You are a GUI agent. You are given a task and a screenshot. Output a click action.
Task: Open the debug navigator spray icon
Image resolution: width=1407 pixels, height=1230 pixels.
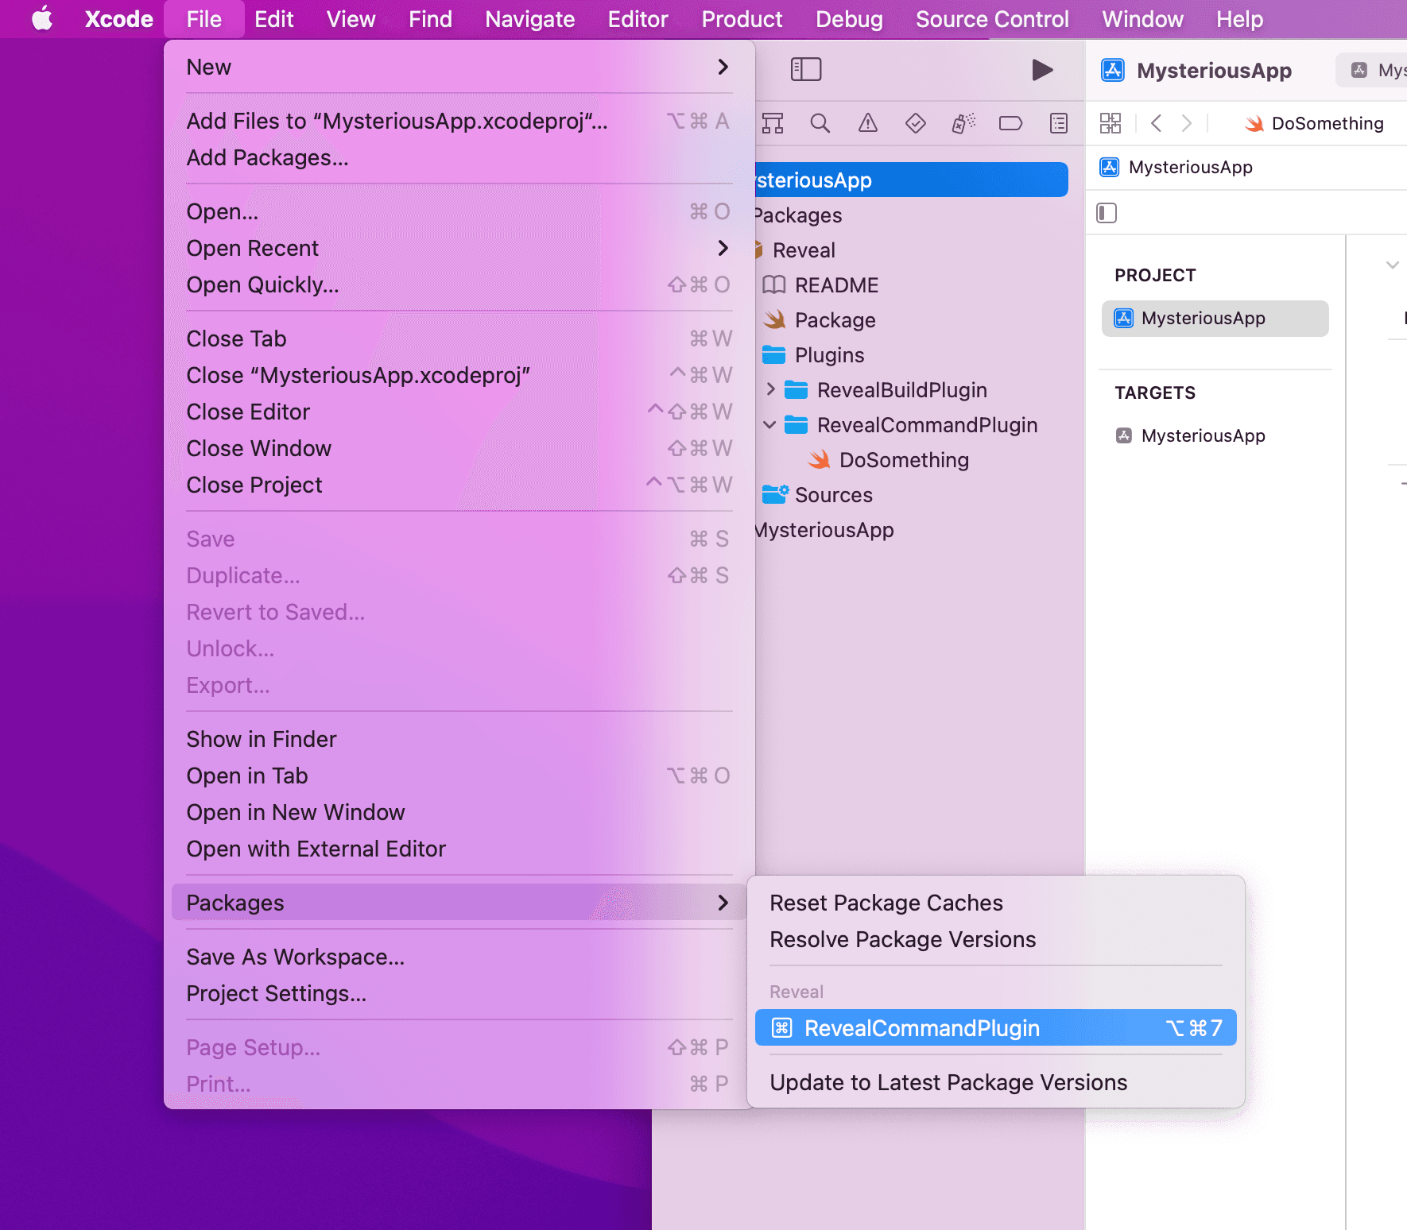[963, 123]
